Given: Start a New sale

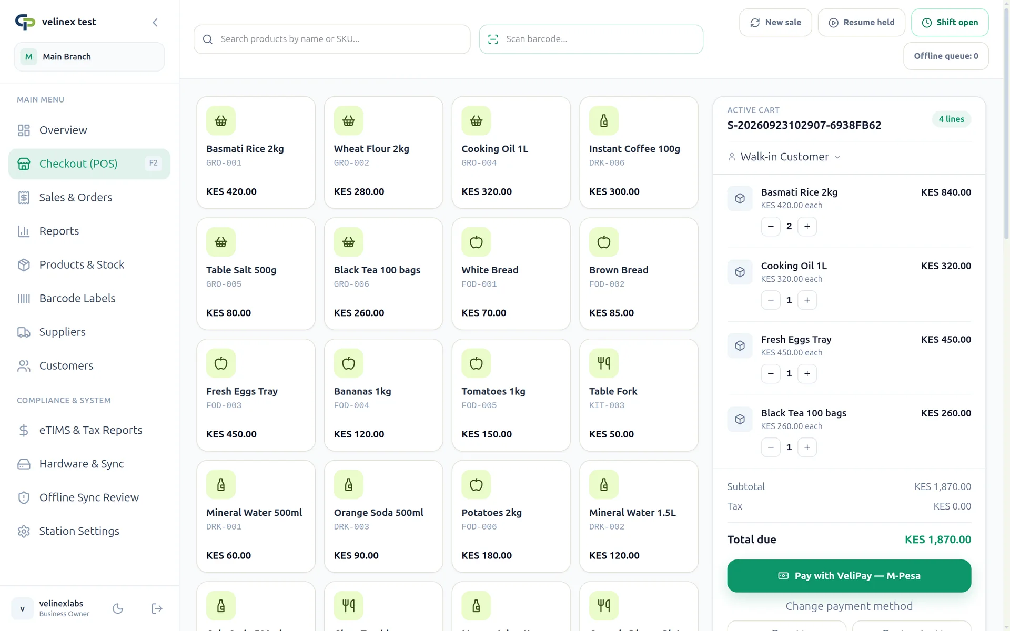Looking at the screenshot, I should click(x=775, y=22).
